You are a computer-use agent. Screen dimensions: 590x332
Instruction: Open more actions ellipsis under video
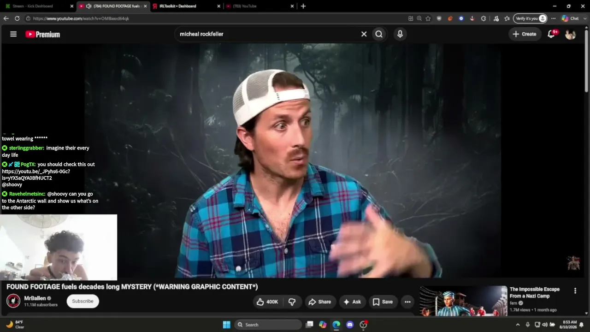407,302
